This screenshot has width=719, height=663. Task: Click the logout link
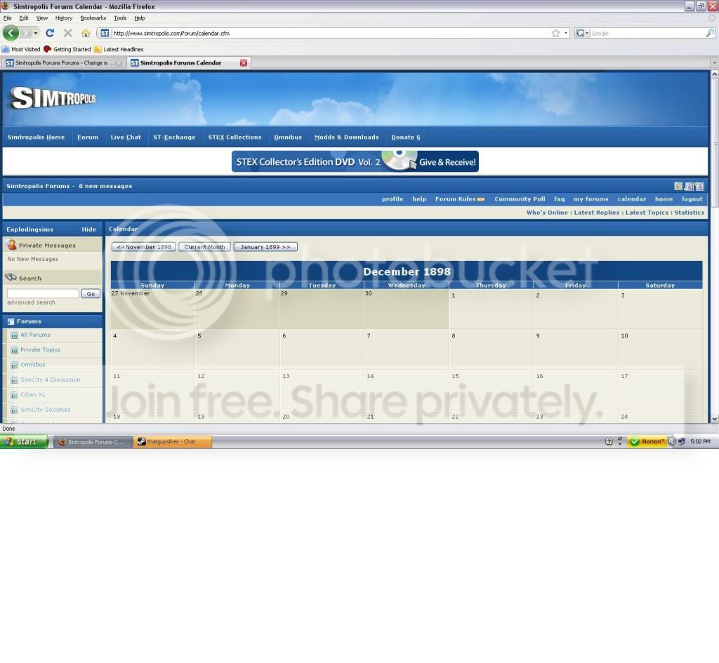coord(692,199)
